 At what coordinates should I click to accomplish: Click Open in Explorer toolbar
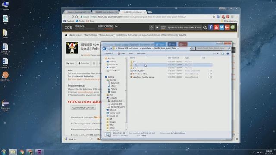(x=122, y=53)
